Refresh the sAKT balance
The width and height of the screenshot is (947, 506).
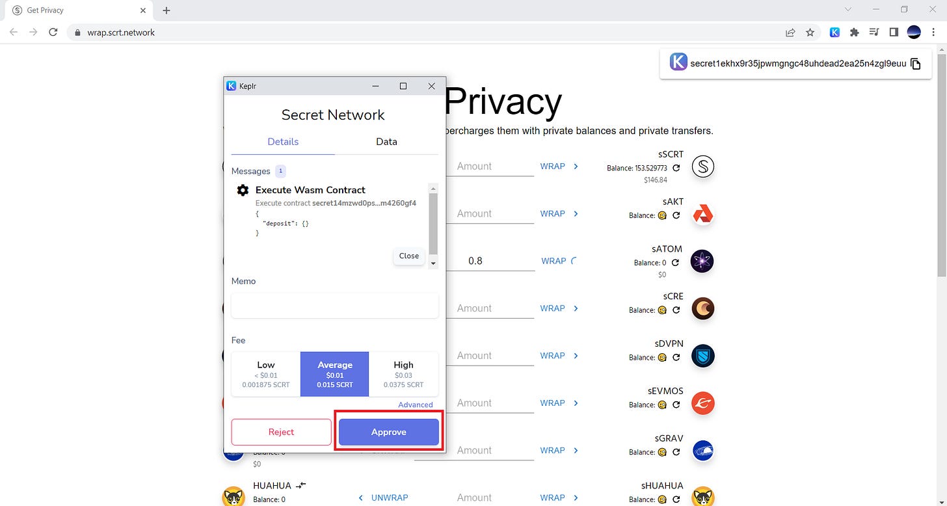click(x=676, y=215)
